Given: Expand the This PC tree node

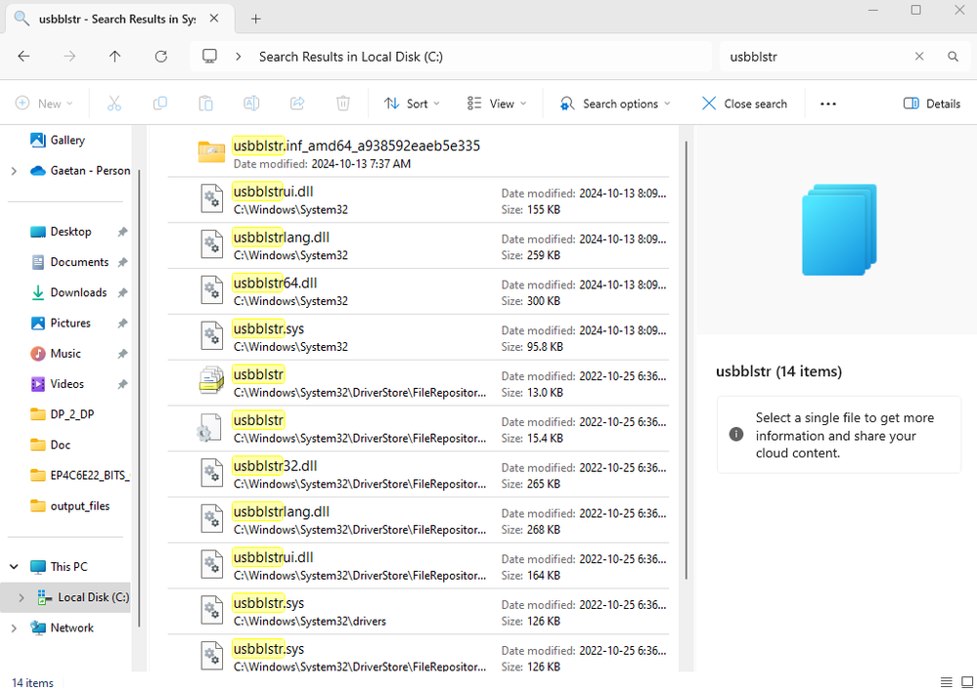Looking at the screenshot, I should [14, 567].
